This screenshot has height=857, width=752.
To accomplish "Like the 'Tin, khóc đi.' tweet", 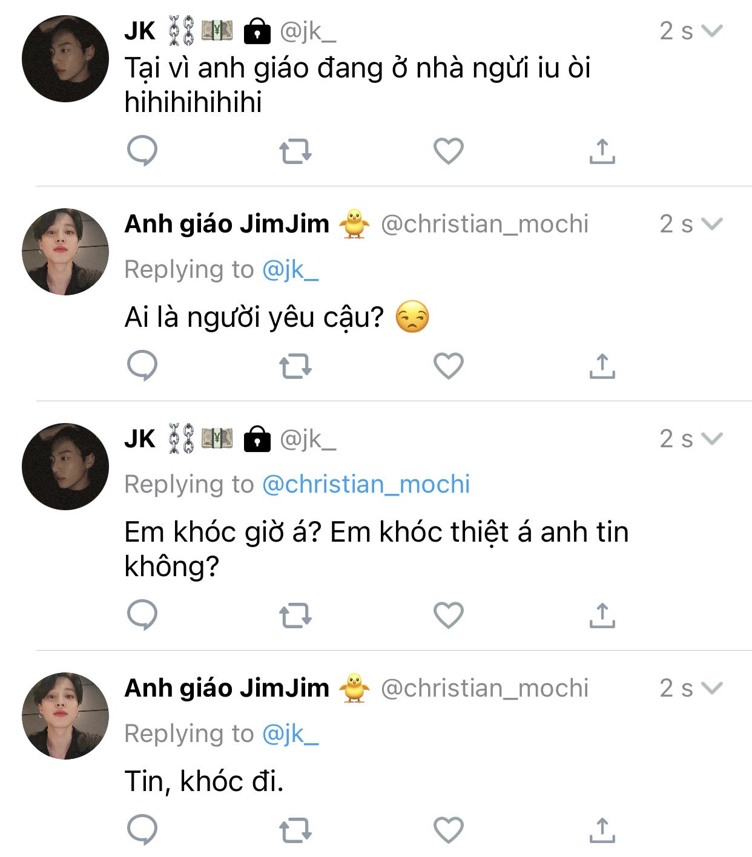I will [449, 830].
